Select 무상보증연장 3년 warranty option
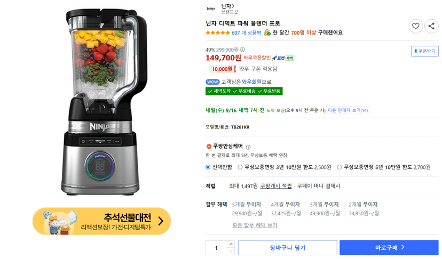 pos(240,167)
